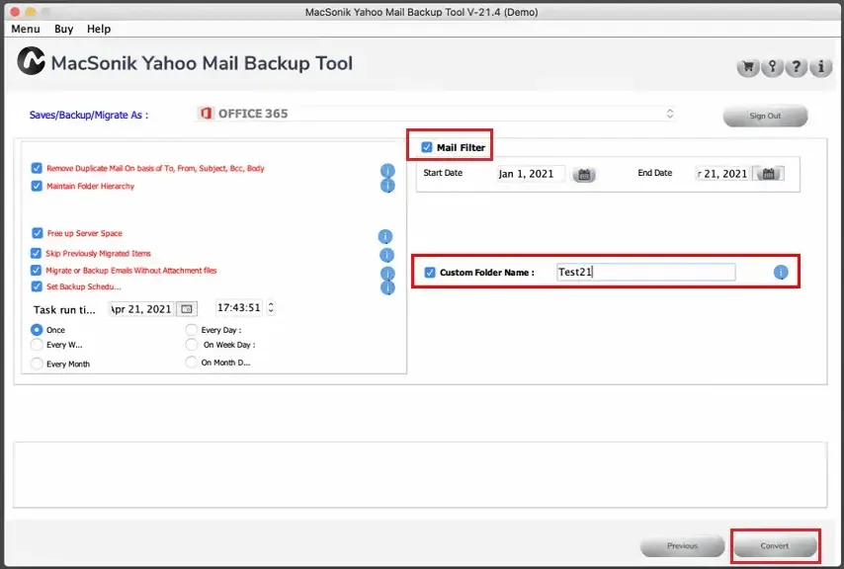
Task: Click the Convert button
Action: coord(774,546)
